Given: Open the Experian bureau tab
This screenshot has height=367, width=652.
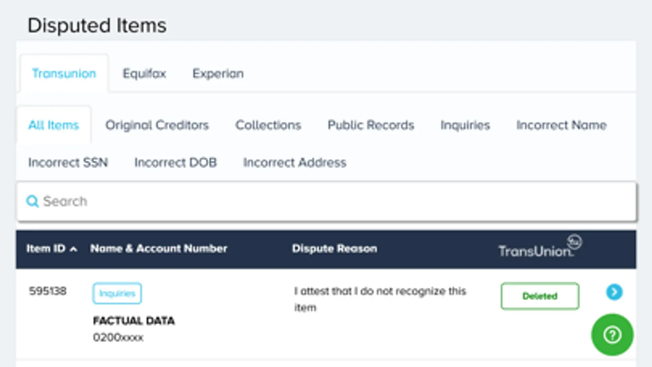Looking at the screenshot, I should tap(218, 73).
